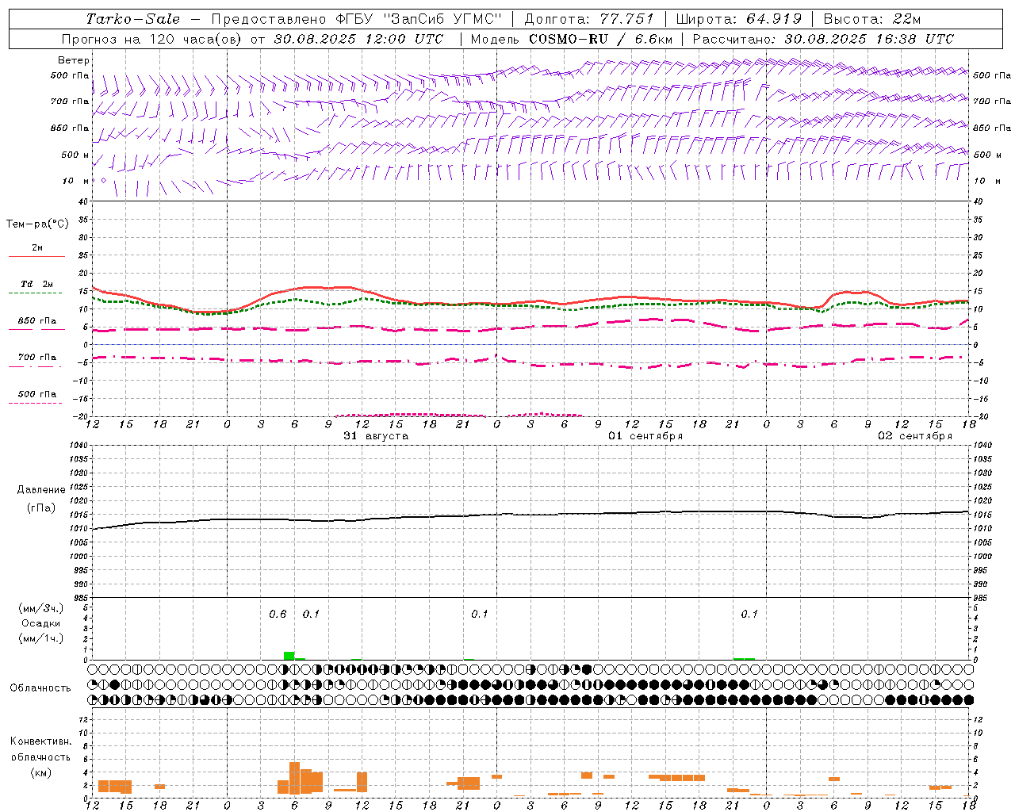Click the '(мм/1ч.)' precipitation unit label

[x=41, y=638]
